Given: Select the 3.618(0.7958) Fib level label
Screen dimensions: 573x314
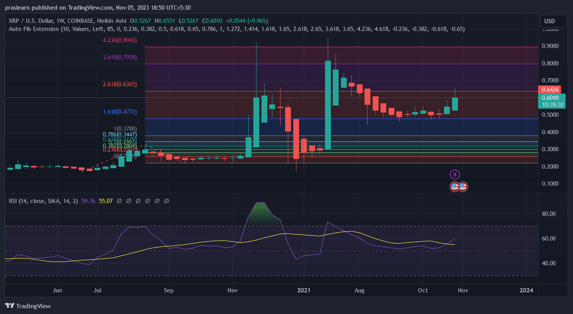Looking at the screenshot, I should coord(120,57).
